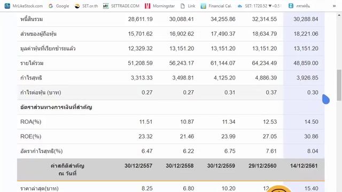Click the 30/12/2559 column header
The image size is (342, 192).
(x=221, y=166)
